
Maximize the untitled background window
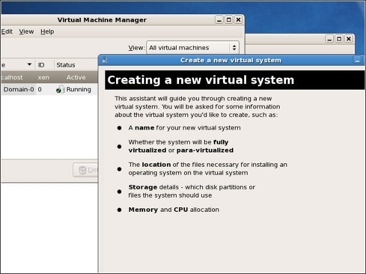pos(339,39)
